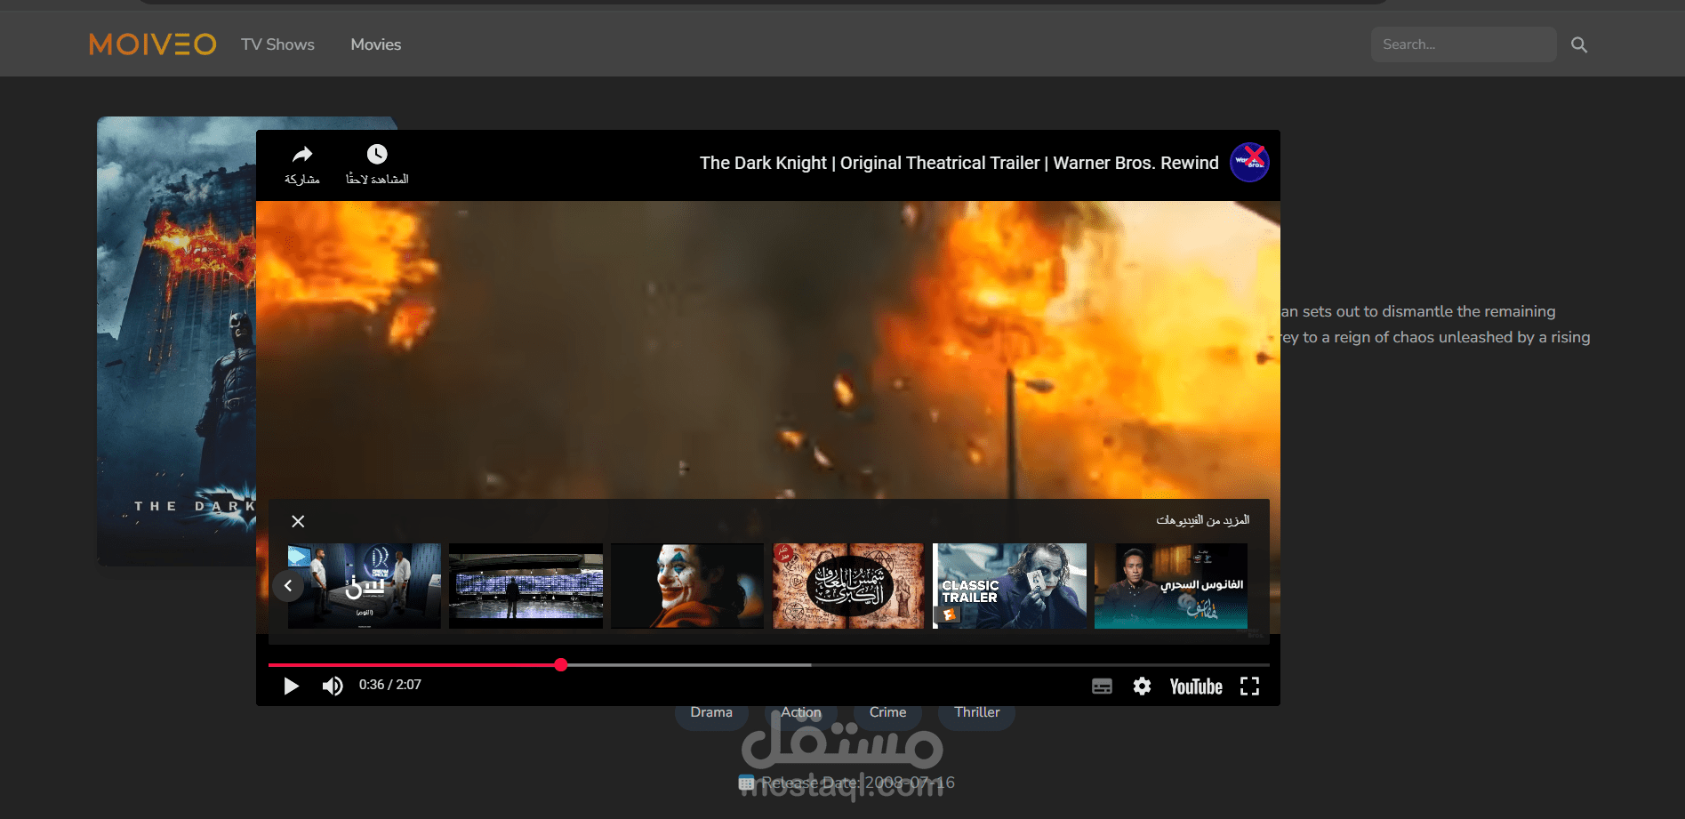
Task: Focus the Search input field
Action: [1463, 44]
